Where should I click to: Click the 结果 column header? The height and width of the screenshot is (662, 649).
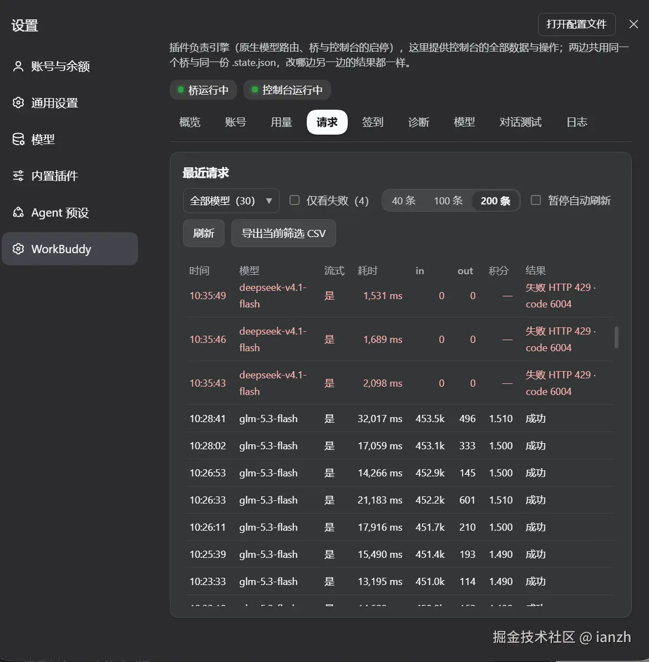(536, 271)
